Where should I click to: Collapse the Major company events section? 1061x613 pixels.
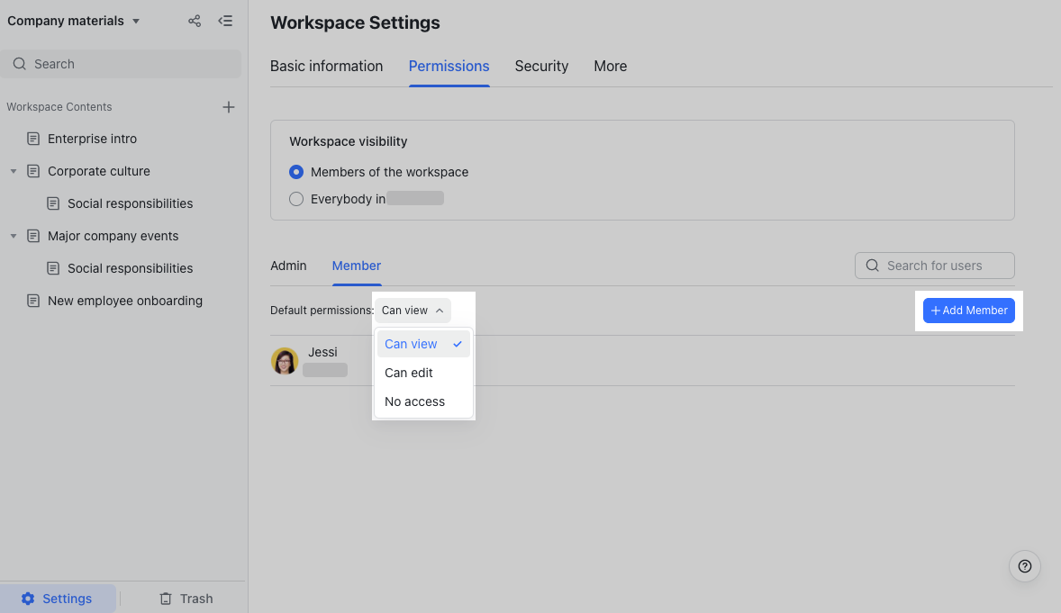tap(14, 236)
